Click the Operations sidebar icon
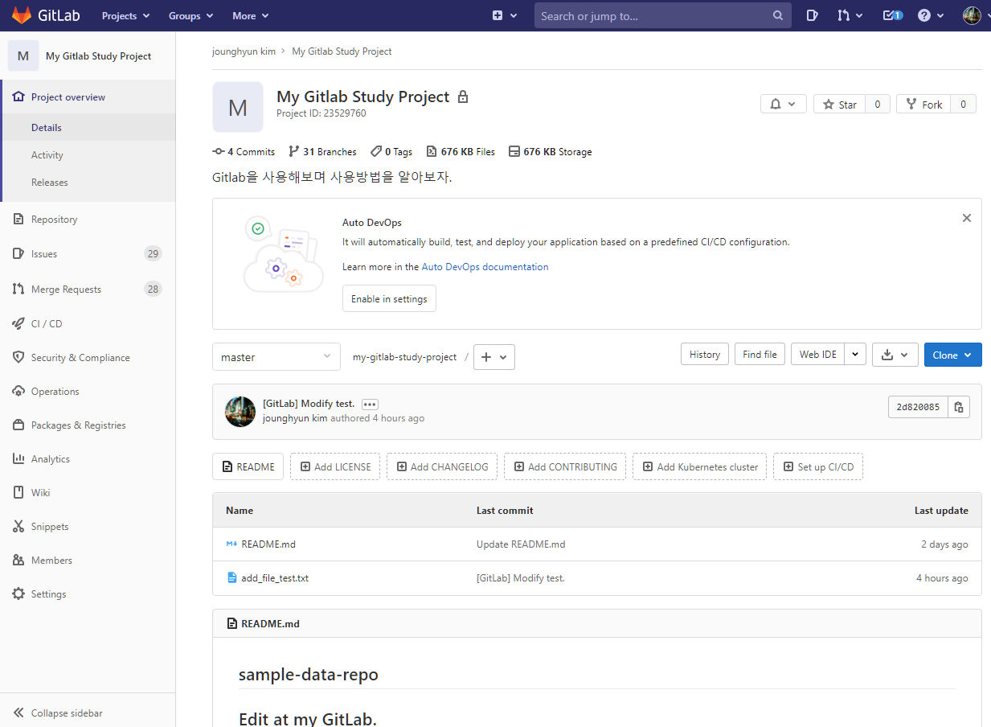Screen dimensions: 991x727 tap(18, 391)
